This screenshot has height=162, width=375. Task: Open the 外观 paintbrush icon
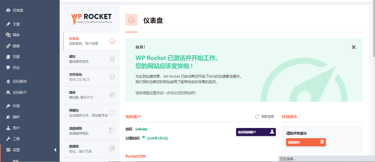pos(8,106)
